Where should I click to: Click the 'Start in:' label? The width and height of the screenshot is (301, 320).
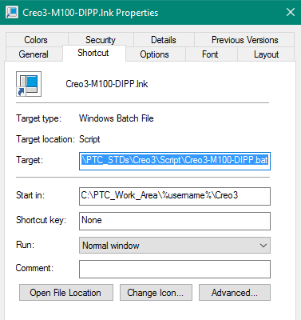30,195
